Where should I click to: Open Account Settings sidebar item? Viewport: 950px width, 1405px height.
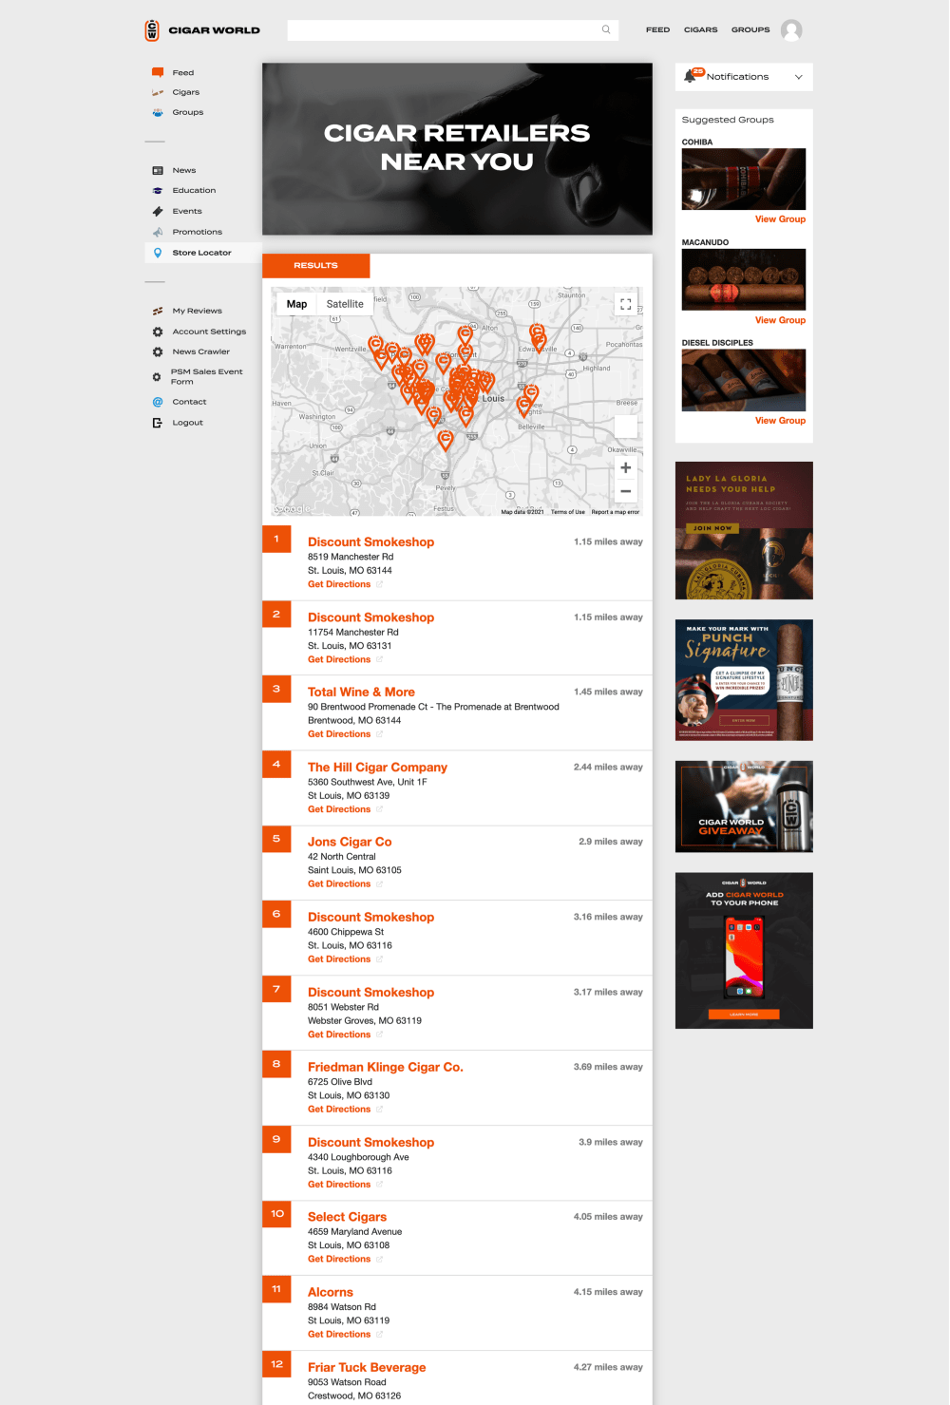(209, 332)
